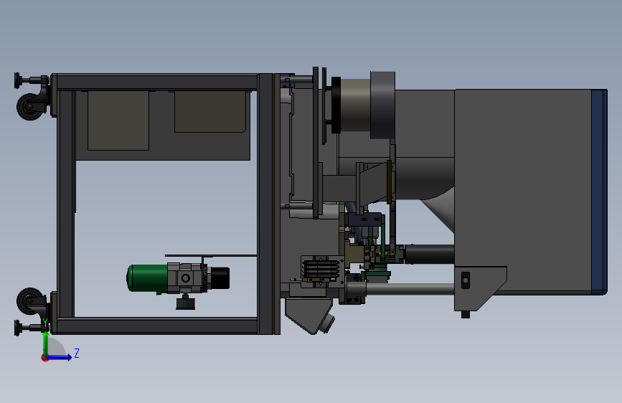The width and height of the screenshot is (622, 403).
Task: Select the central vertical frame column
Action: click(265, 204)
